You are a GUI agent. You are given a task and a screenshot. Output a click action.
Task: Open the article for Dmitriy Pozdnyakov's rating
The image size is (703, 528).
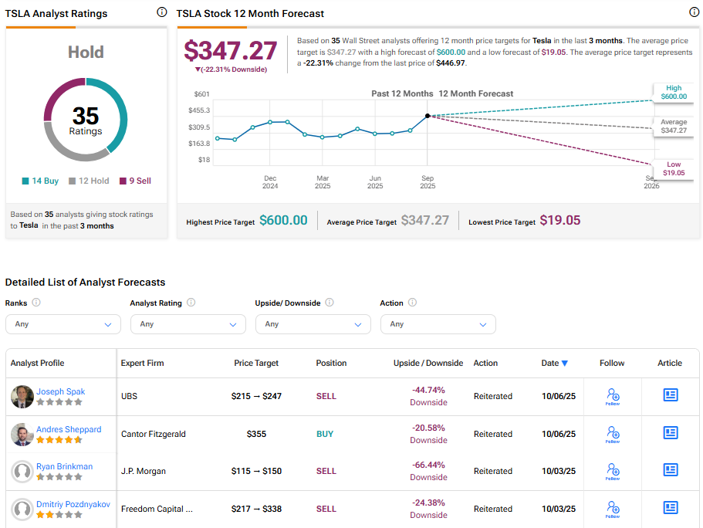click(x=670, y=508)
